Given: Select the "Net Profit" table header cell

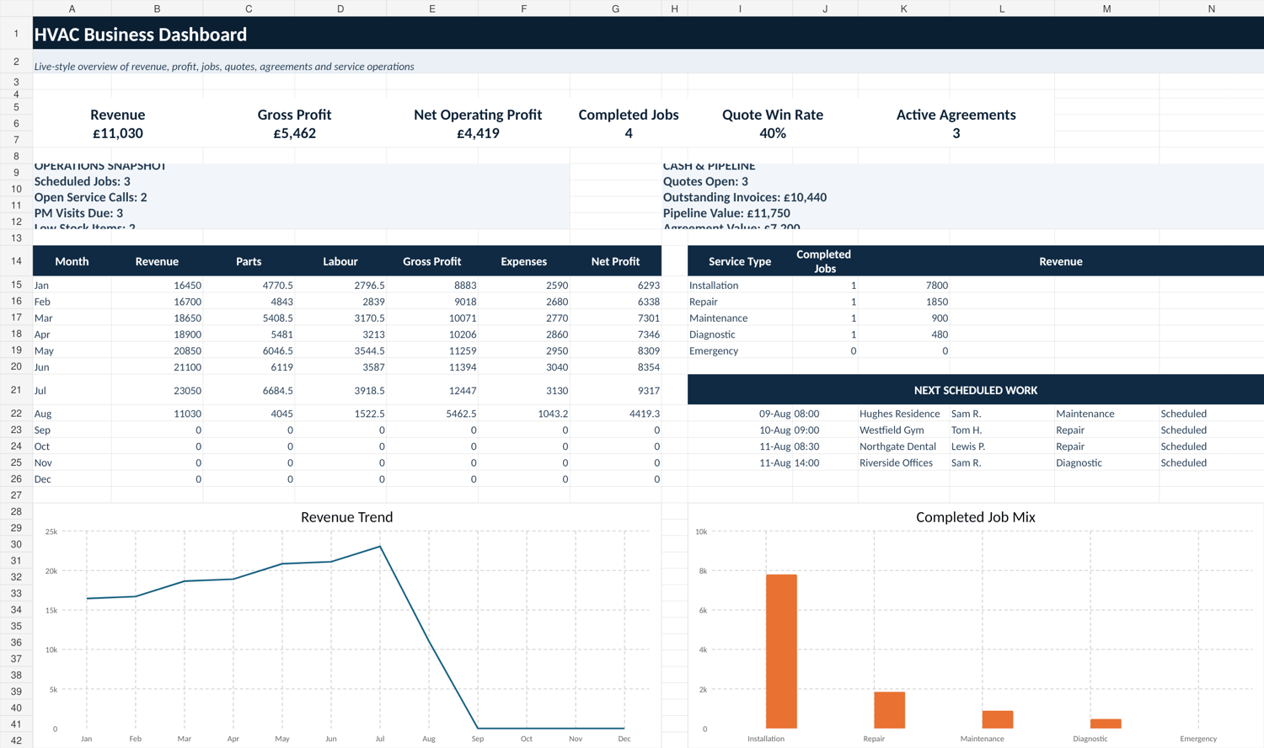Looking at the screenshot, I should (615, 261).
